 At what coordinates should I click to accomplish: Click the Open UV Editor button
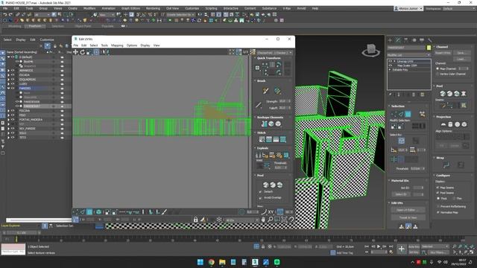pos(408,210)
